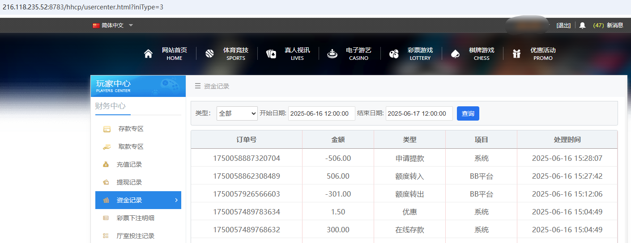Click the blue 查询 query button
Image resolution: width=631 pixels, height=243 pixels.
point(468,113)
